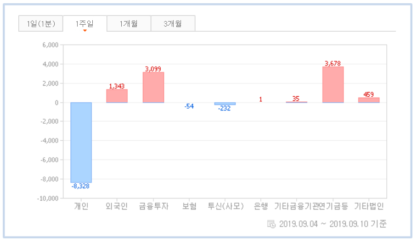Image resolution: width=417 pixels, height=242 pixels.
Task: Switch to the 3개월 tab
Action: click(173, 24)
